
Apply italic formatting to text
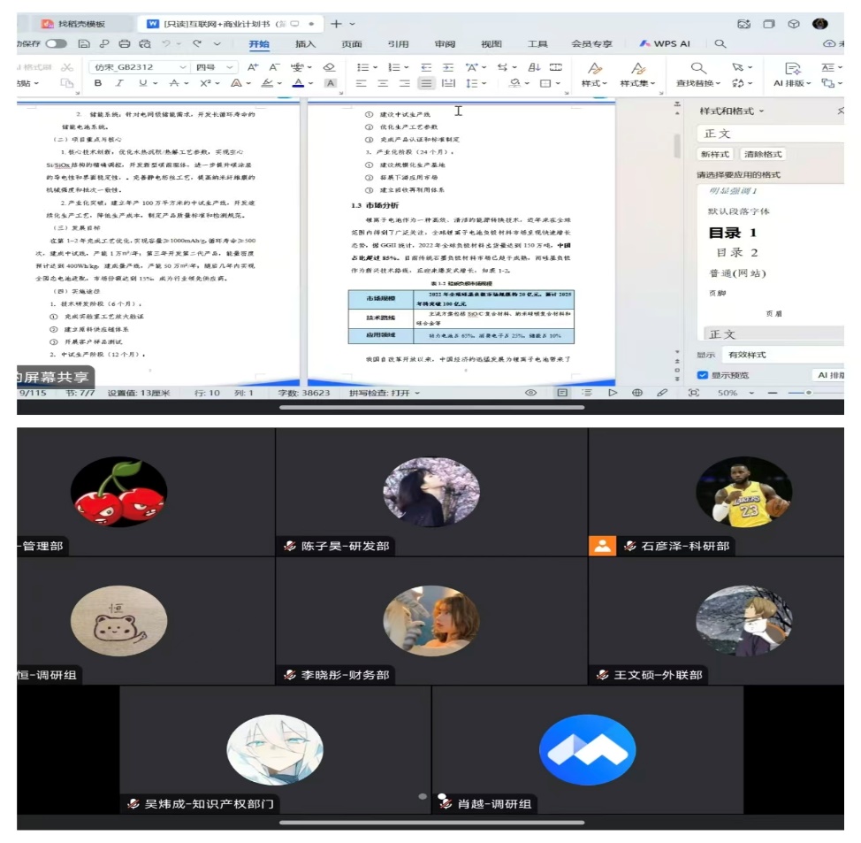[x=120, y=83]
